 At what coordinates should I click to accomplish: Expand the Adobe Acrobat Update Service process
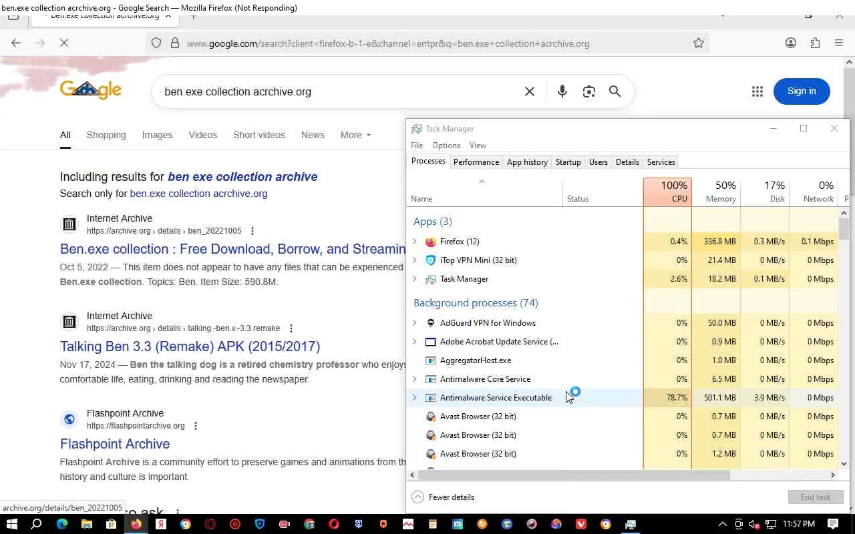pyautogui.click(x=415, y=342)
